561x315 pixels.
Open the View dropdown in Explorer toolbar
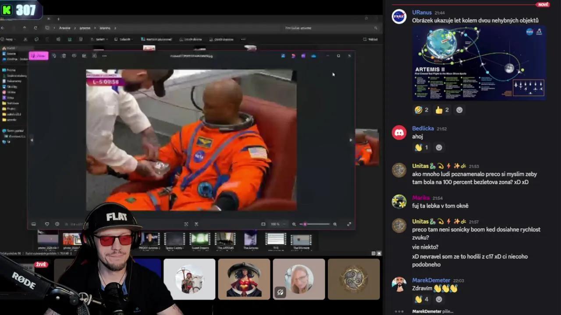[123, 39]
